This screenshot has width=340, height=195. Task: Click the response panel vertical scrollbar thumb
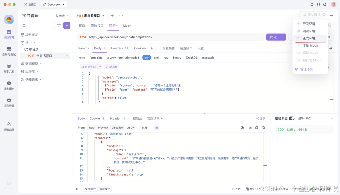pyautogui.click(x=265, y=165)
